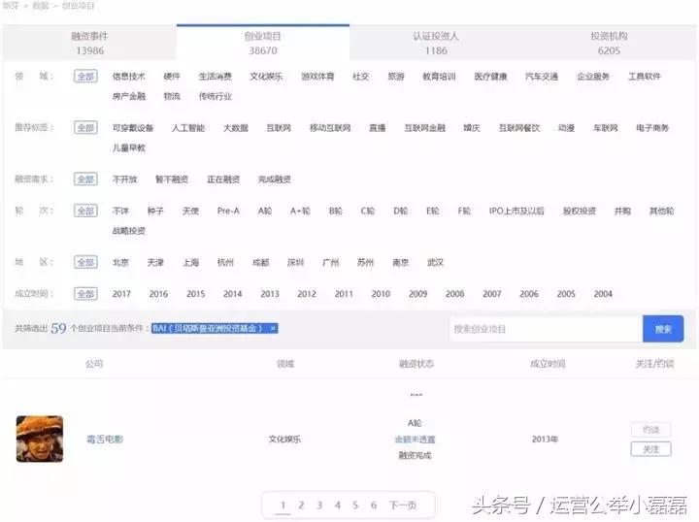Filter by 教育培训 domain

[x=439, y=76]
